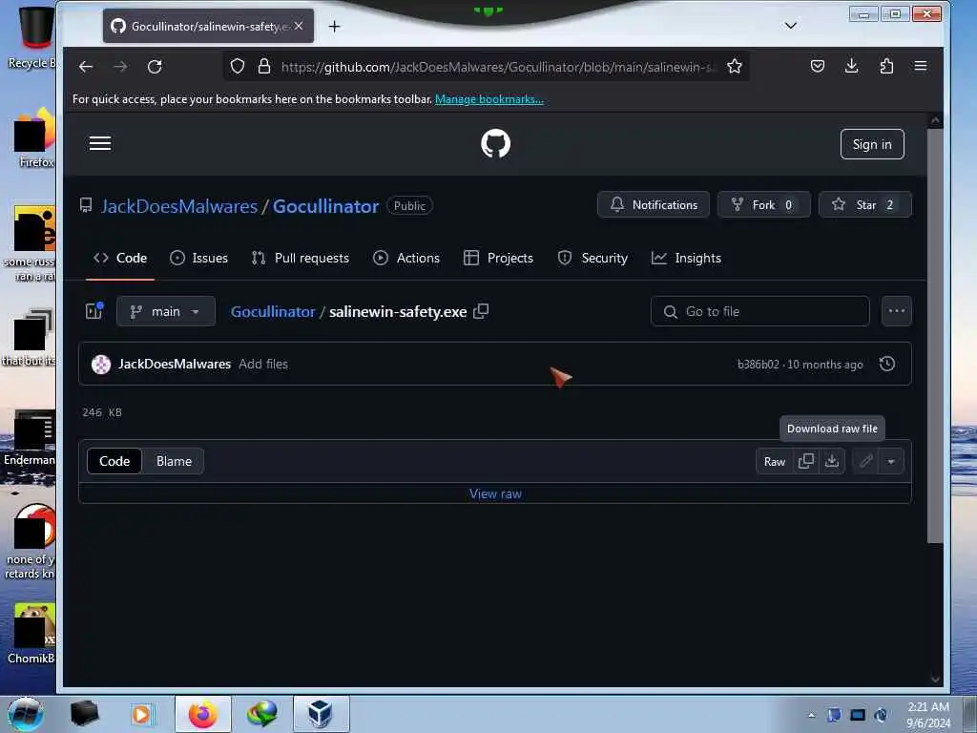Open the Security tab
The height and width of the screenshot is (733, 977).
point(592,258)
